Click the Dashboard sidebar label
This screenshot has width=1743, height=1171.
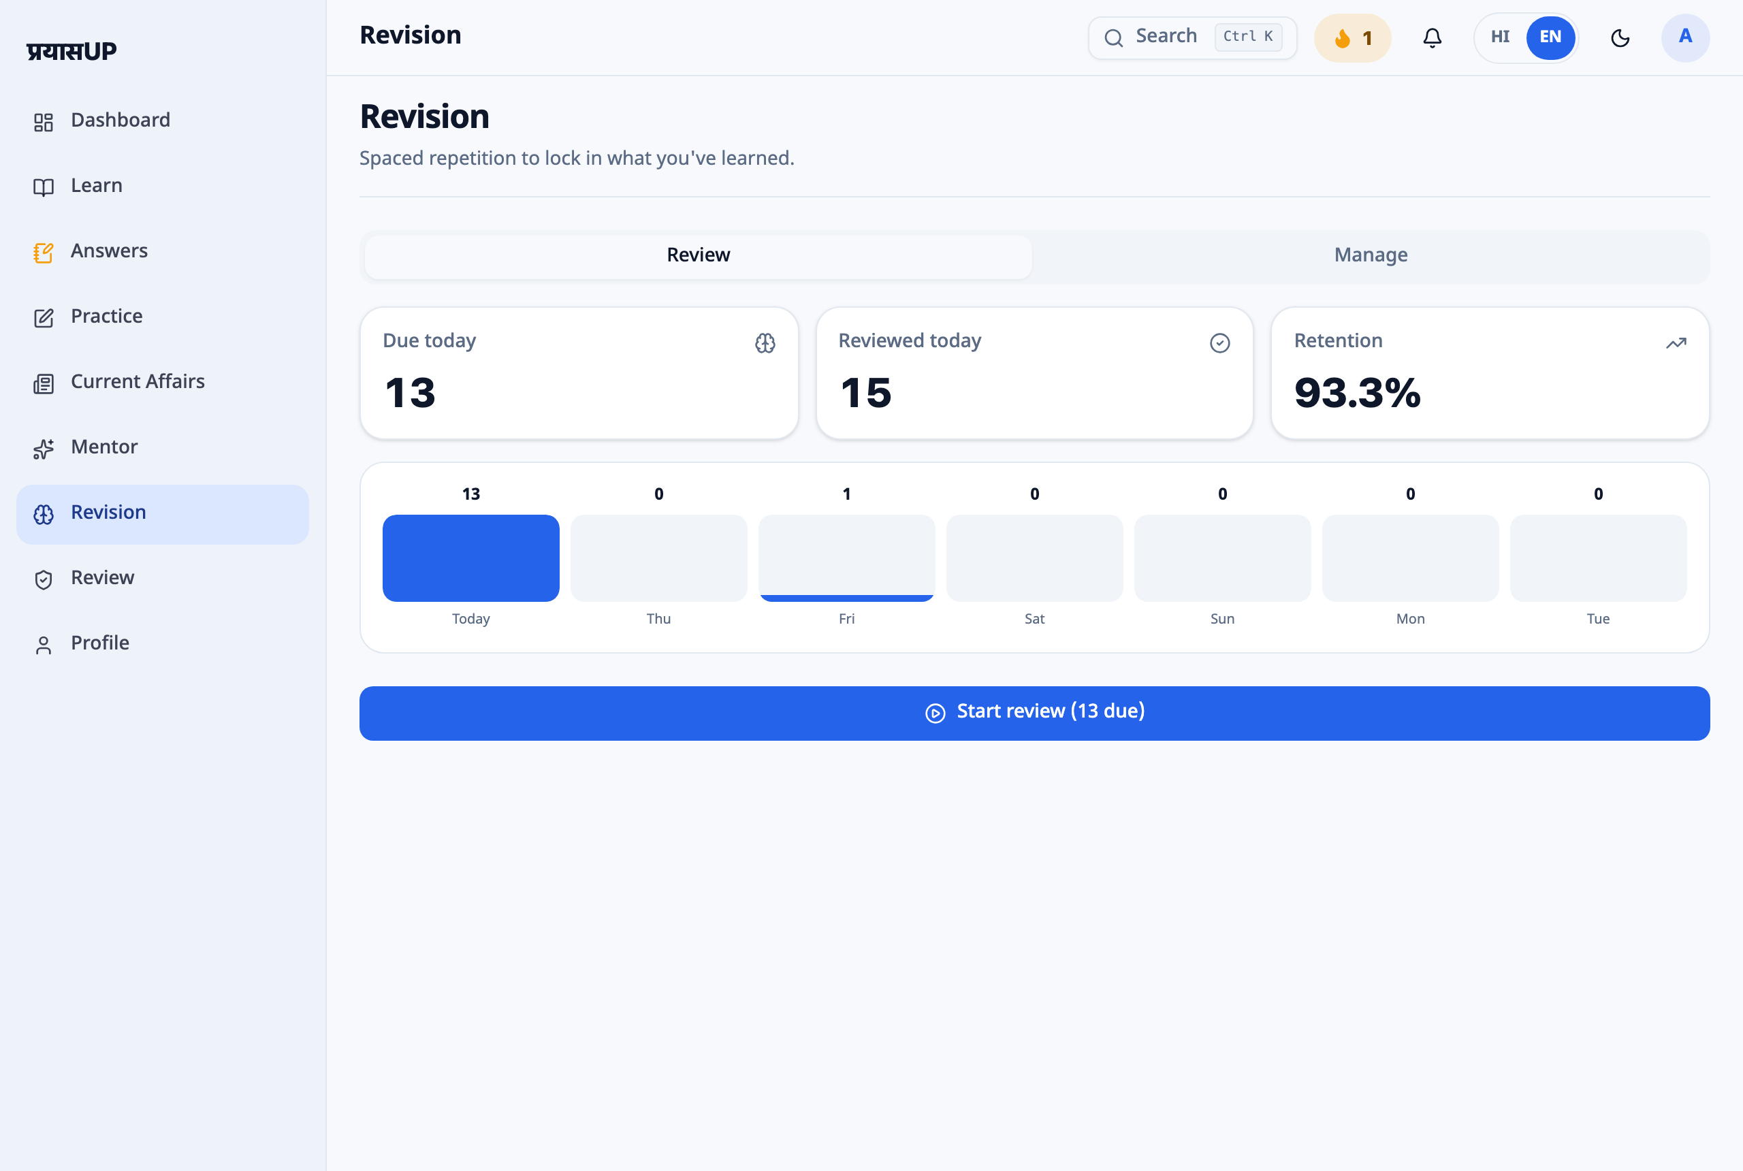(121, 121)
